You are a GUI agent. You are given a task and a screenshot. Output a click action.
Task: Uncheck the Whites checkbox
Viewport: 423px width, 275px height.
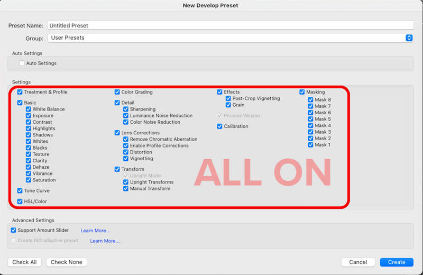[29, 141]
